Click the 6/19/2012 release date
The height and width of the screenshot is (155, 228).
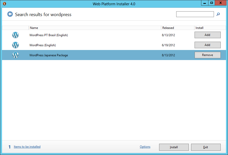(x=168, y=45)
